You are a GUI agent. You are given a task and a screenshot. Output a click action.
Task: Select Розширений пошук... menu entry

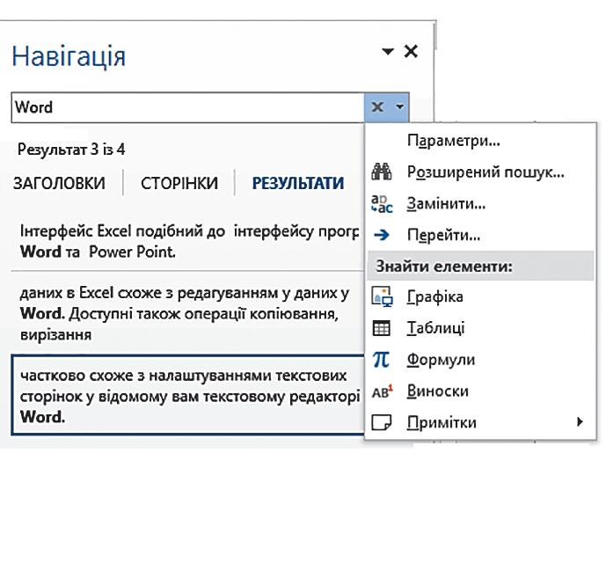click(480, 172)
